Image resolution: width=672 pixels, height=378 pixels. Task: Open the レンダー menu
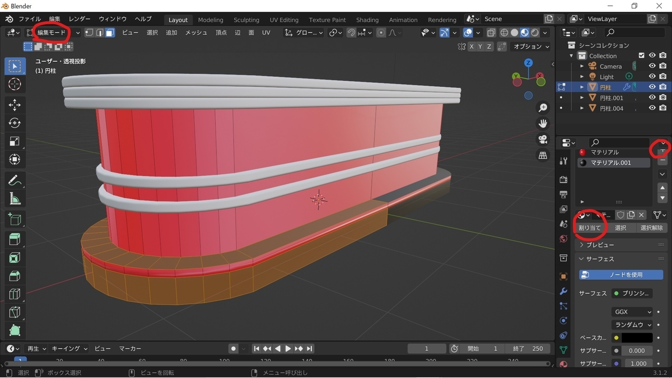[x=80, y=19]
